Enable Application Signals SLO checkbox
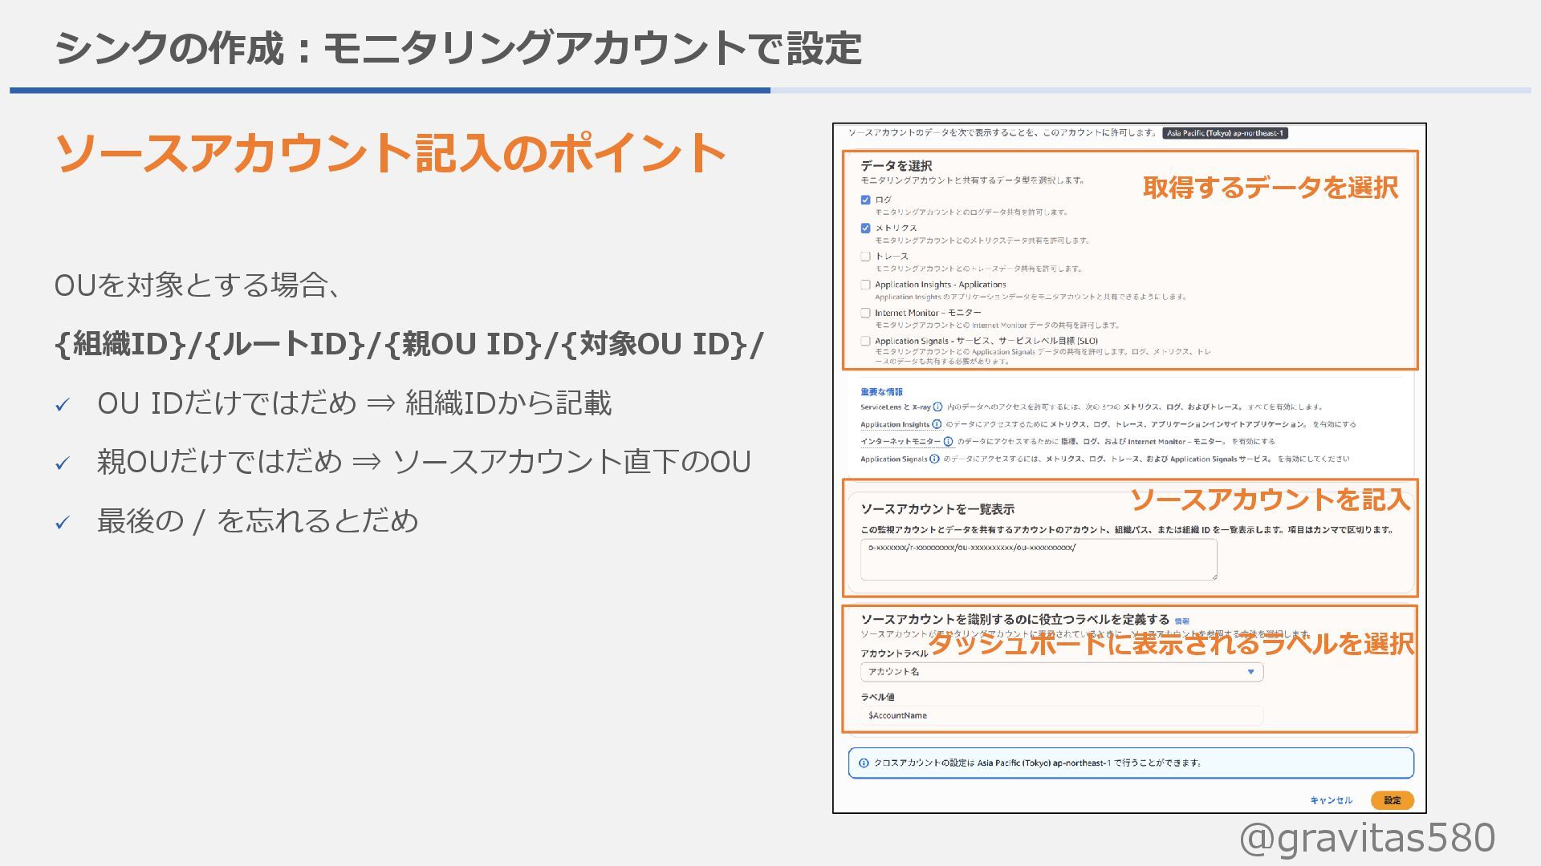Image resolution: width=1541 pixels, height=866 pixels. [x=865, y=341]
